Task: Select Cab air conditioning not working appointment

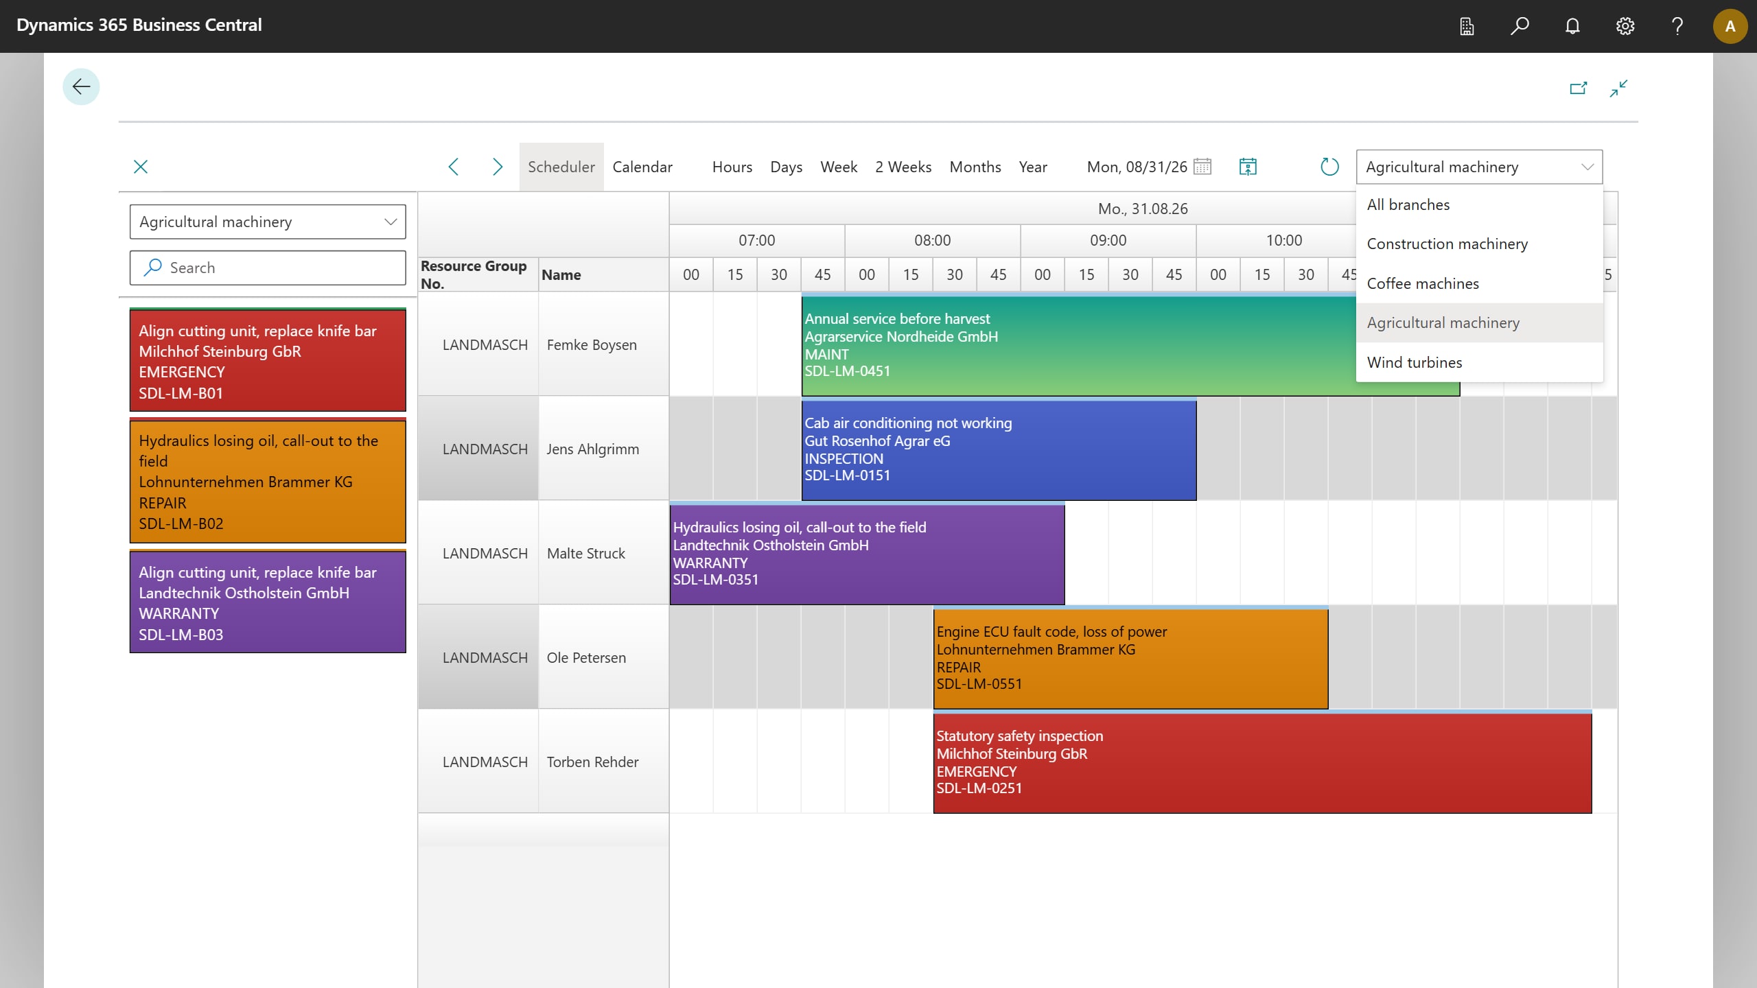Action: click(999, 450)
